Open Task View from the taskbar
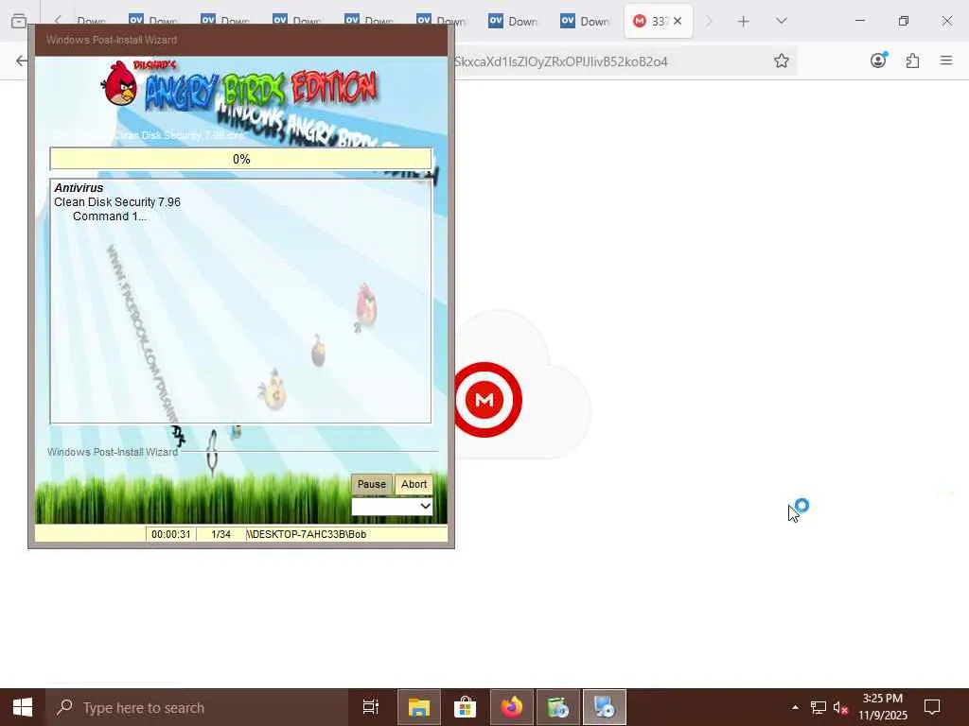 pyautogui.click(x=371, y=707)
